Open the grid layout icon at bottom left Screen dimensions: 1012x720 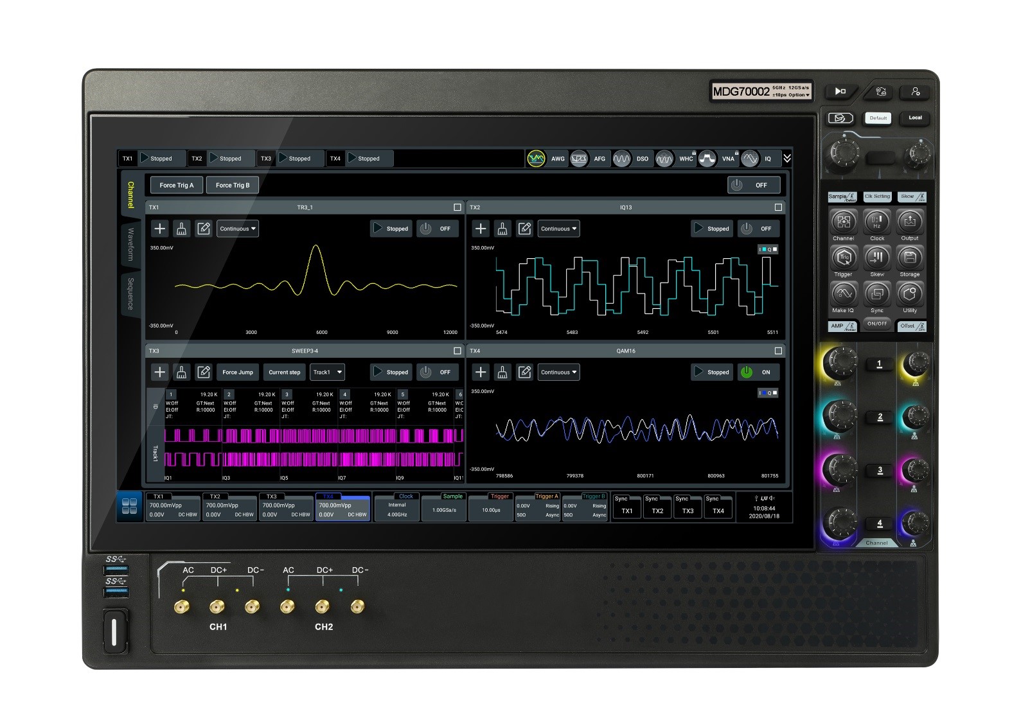(129, 506)
